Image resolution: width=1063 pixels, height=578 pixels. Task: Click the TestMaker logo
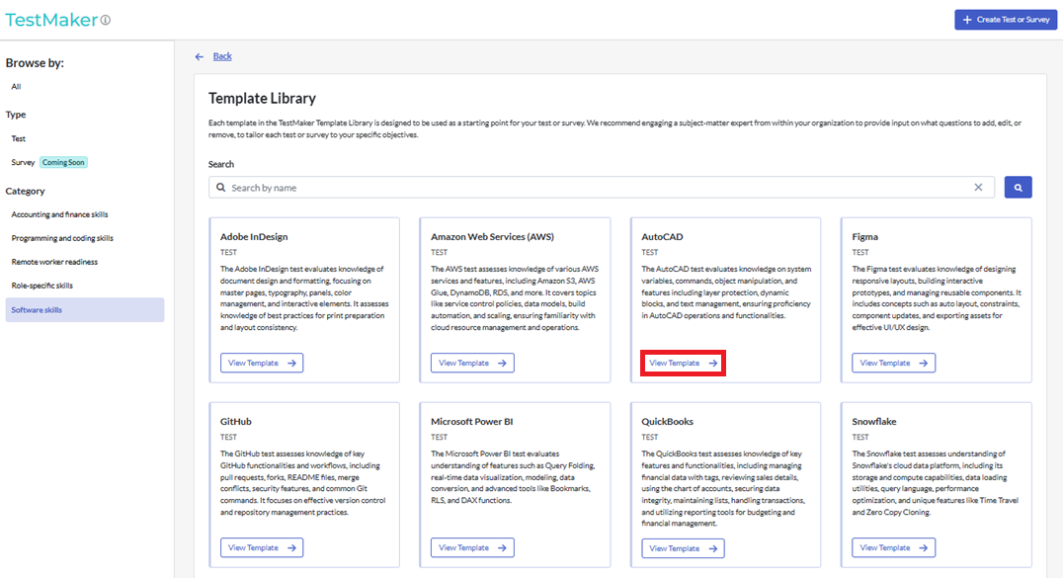click(51, 20)
